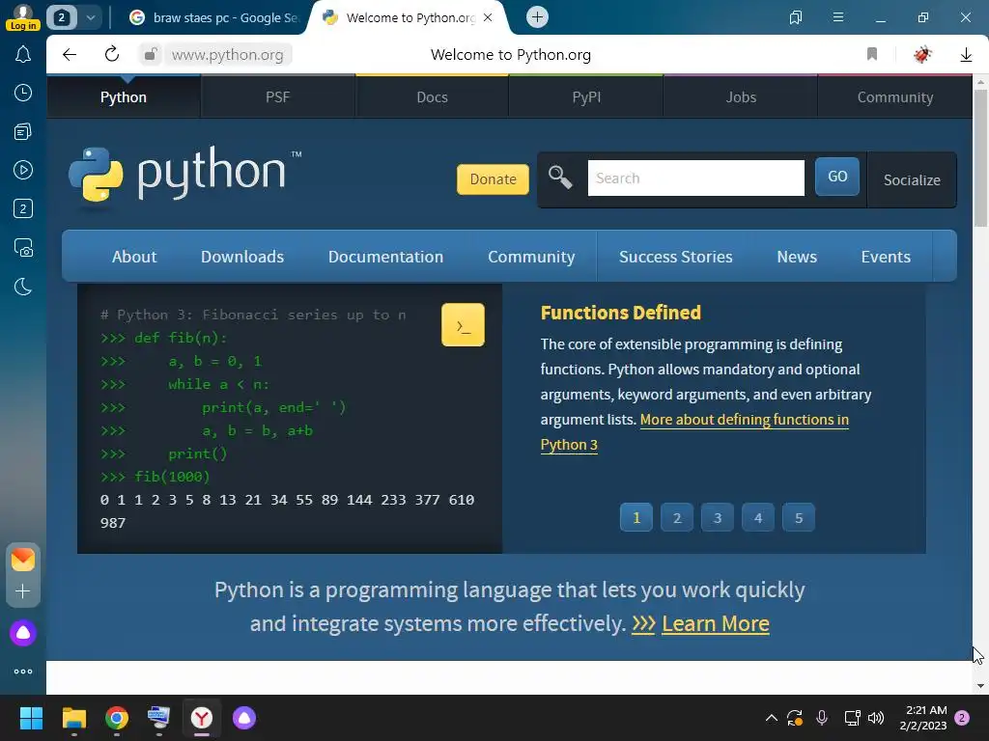The image size is (989, 741).
Task: Follow the Learn More link
Action: click(x=716, y=623)
